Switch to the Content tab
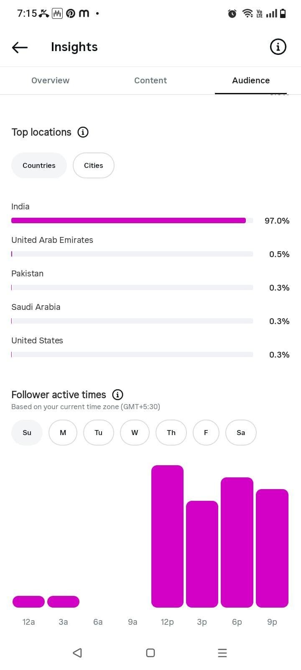Image resolution: width=301 pixels, height=670 pixels. (150, 80)
